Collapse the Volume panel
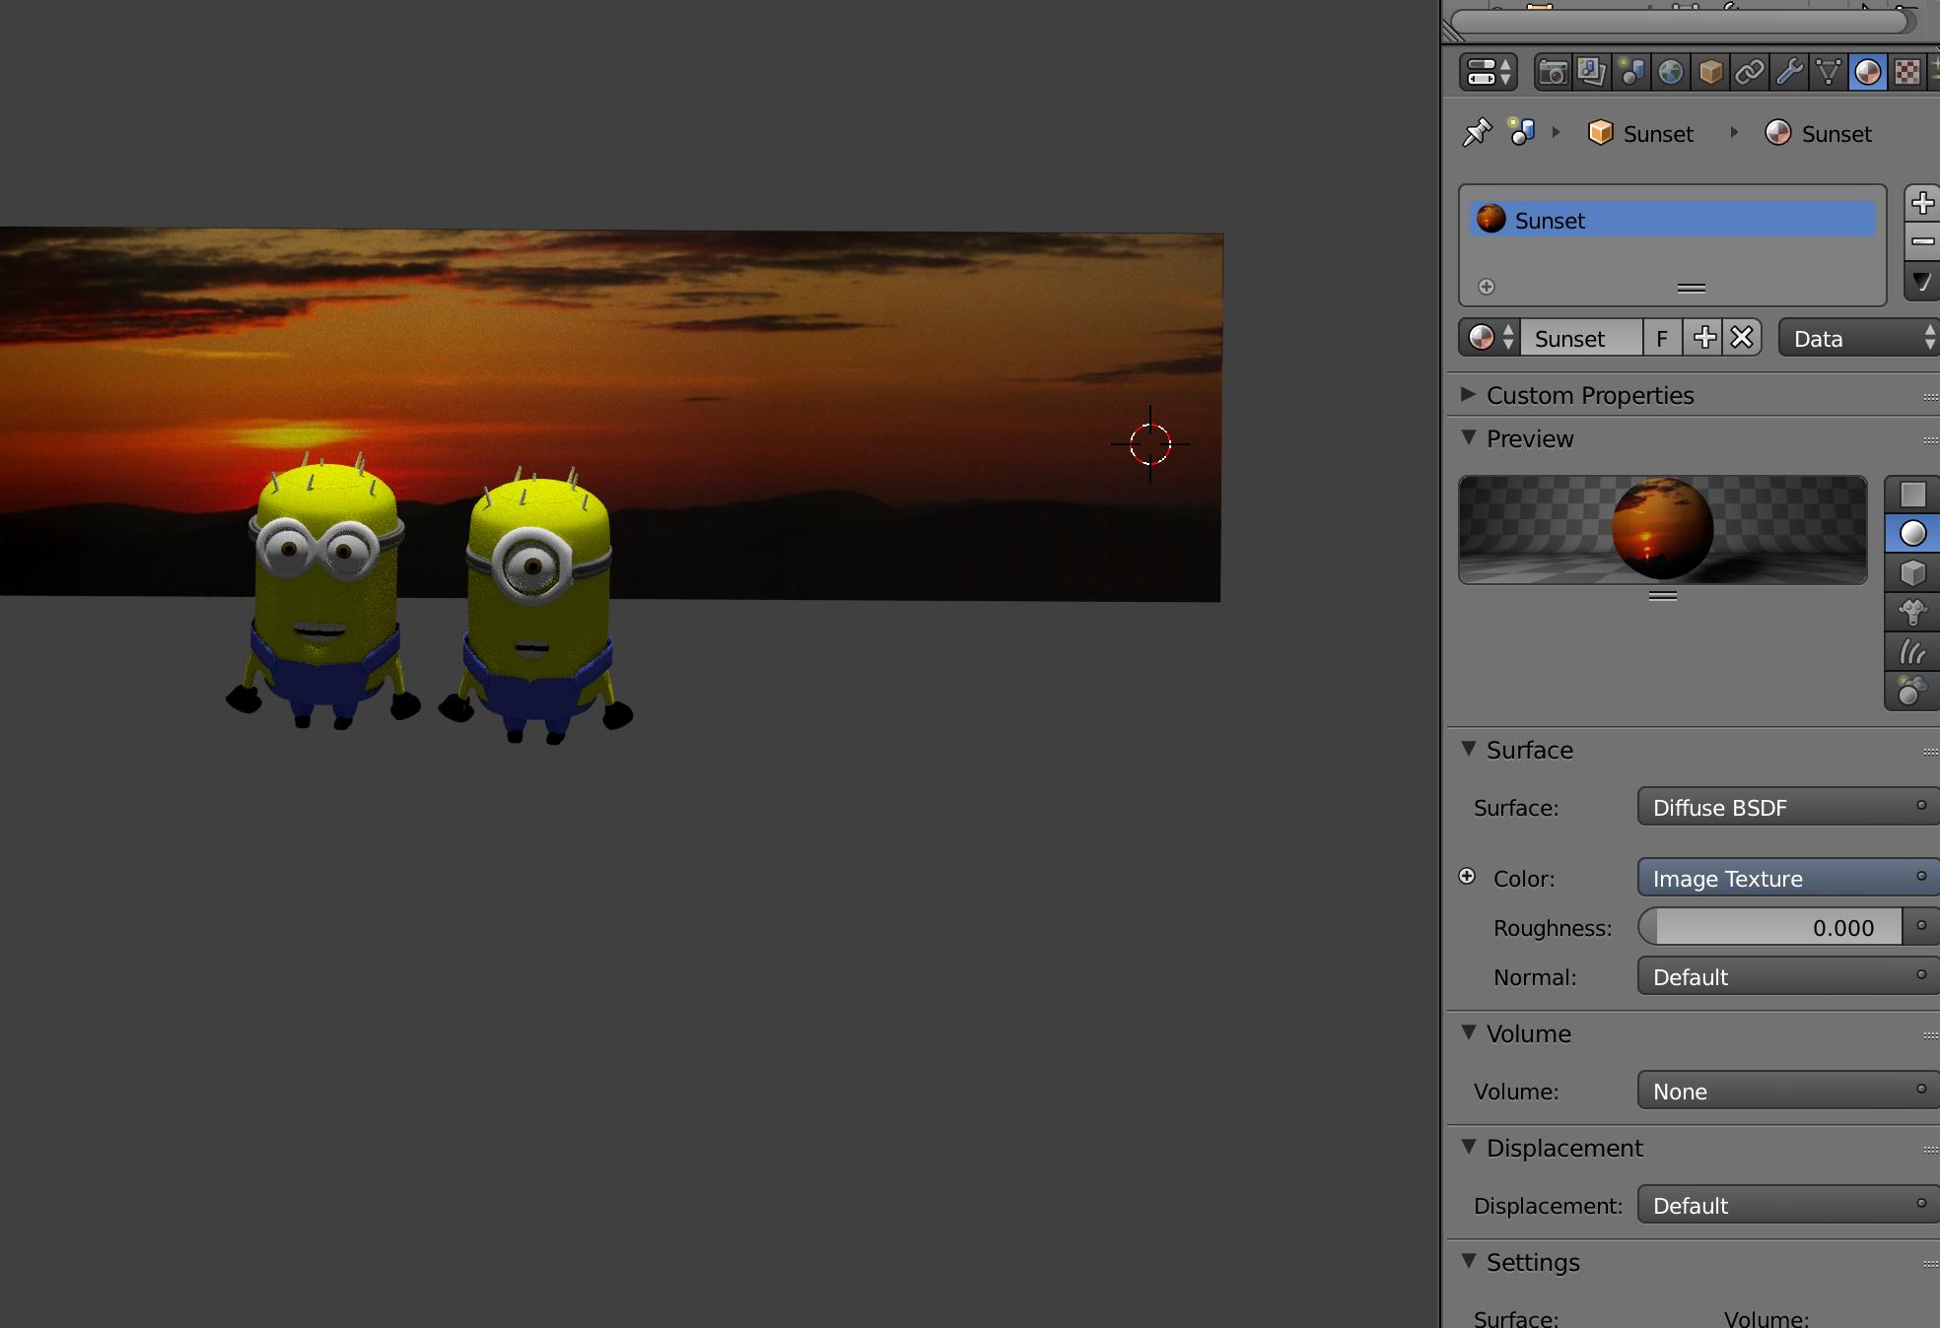This screenshot has width=1940, height=1328. [1468, 1031]
